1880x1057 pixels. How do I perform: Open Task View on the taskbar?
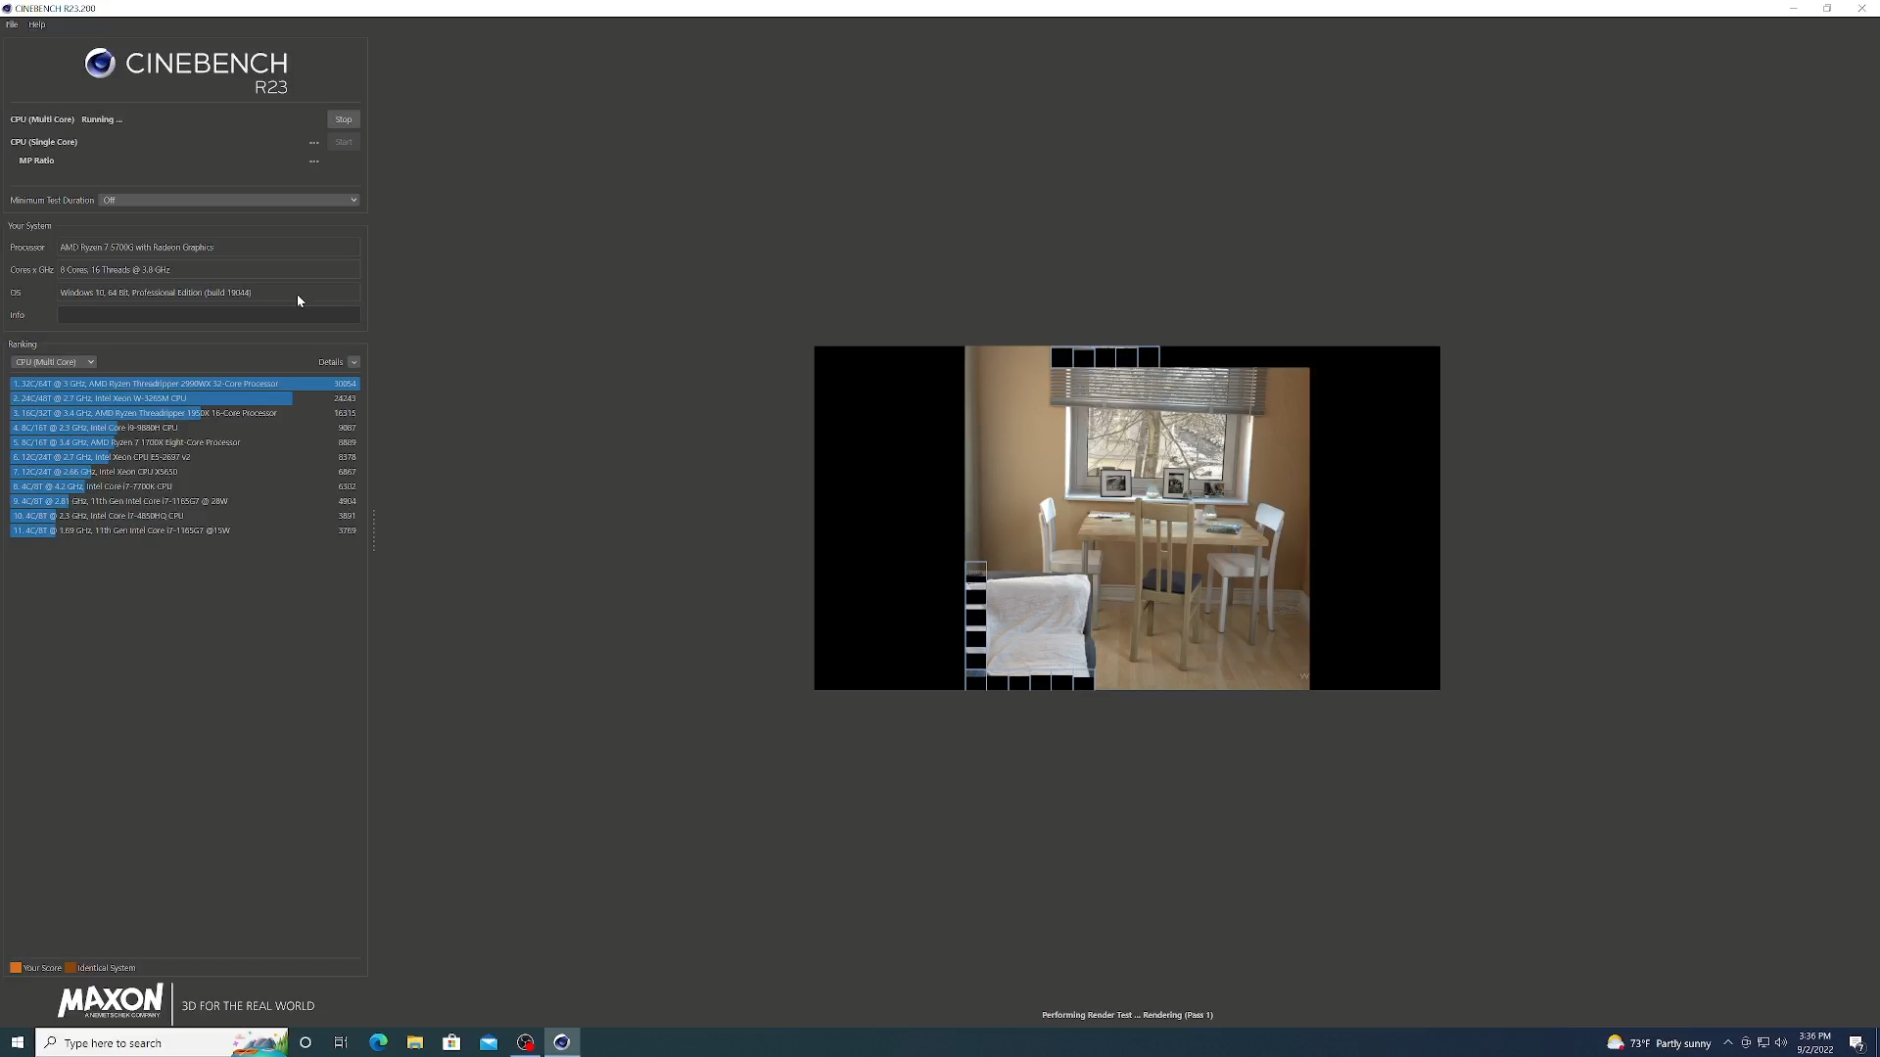[341, 1042]
